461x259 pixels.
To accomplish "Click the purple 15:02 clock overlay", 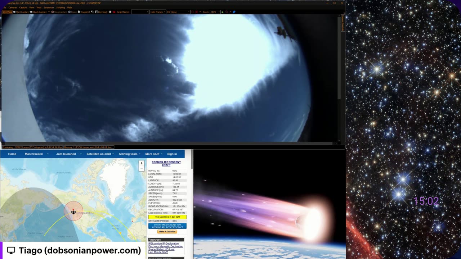I will pyautogui.click(x=426, y=201).
